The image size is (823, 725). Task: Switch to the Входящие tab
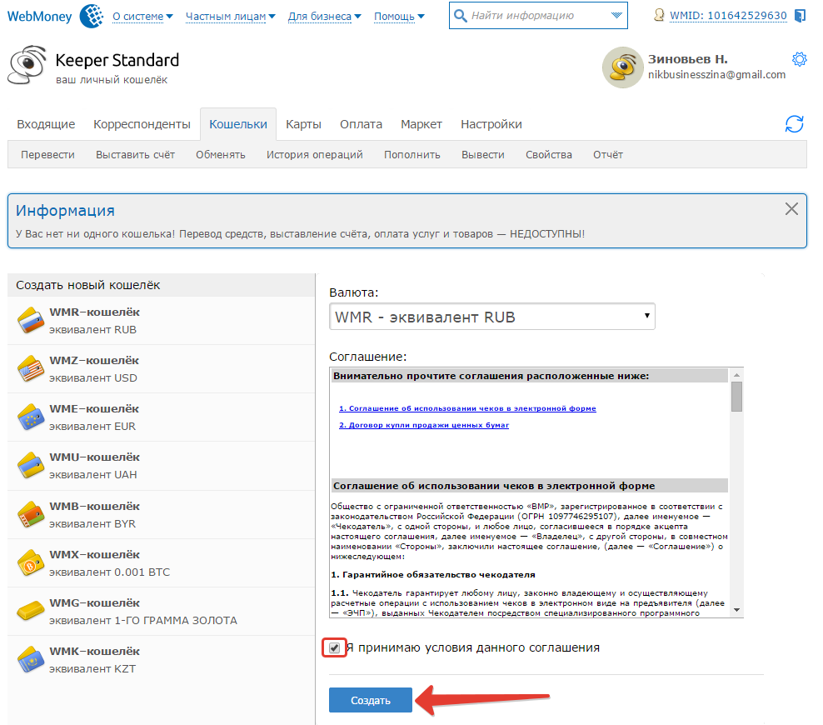point(46,124)
